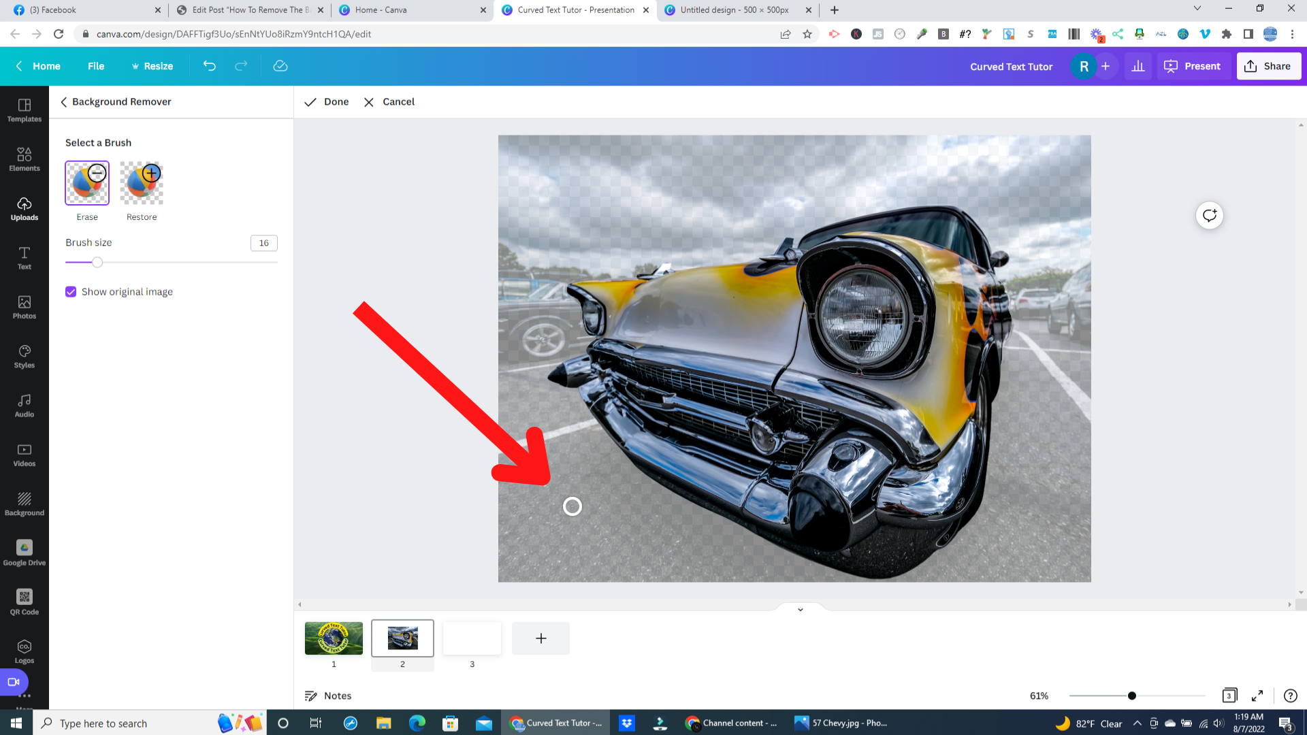Enable the Styles panel
This screenshot has height=735, width=1307.
click(25, 356)
